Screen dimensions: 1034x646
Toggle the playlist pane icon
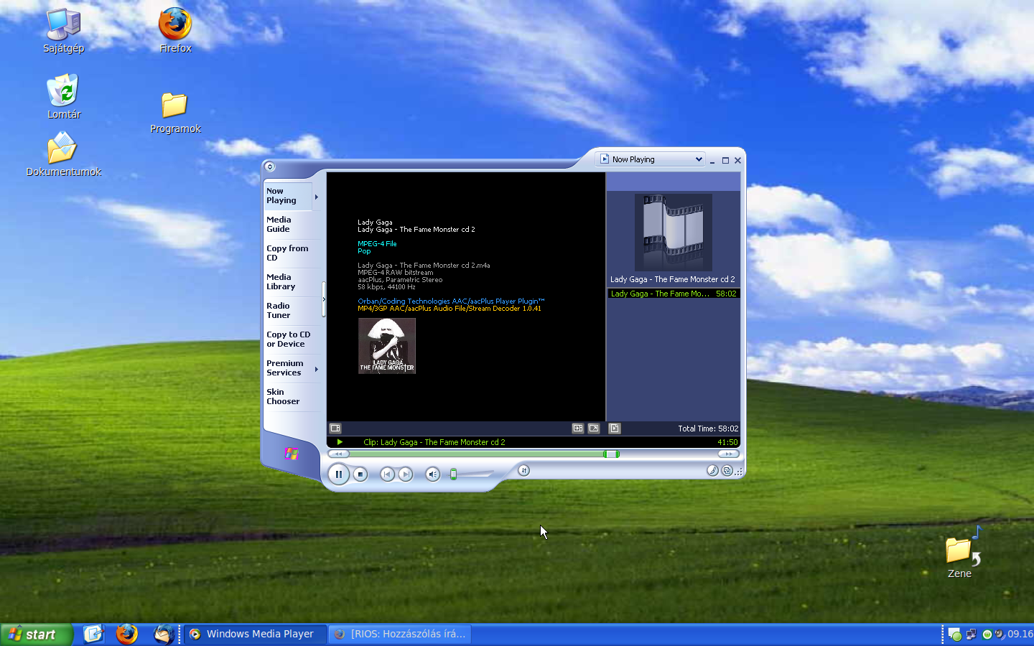click(615, 429)
